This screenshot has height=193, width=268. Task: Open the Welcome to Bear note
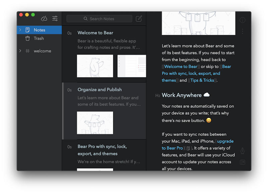[x=104, y=54]
